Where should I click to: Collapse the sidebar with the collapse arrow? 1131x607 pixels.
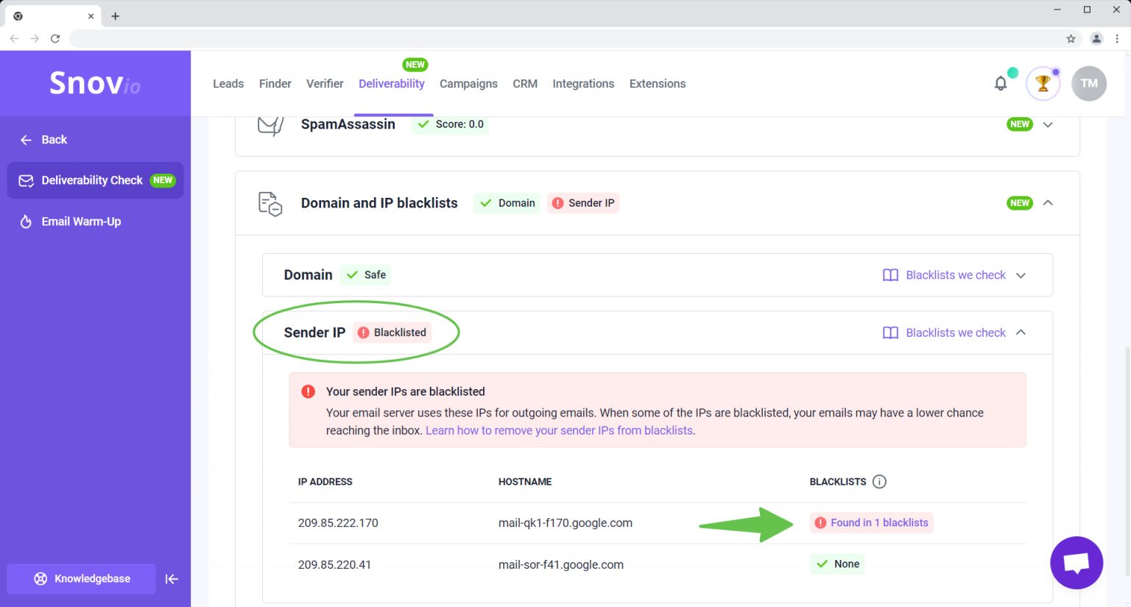coord(172,579)
